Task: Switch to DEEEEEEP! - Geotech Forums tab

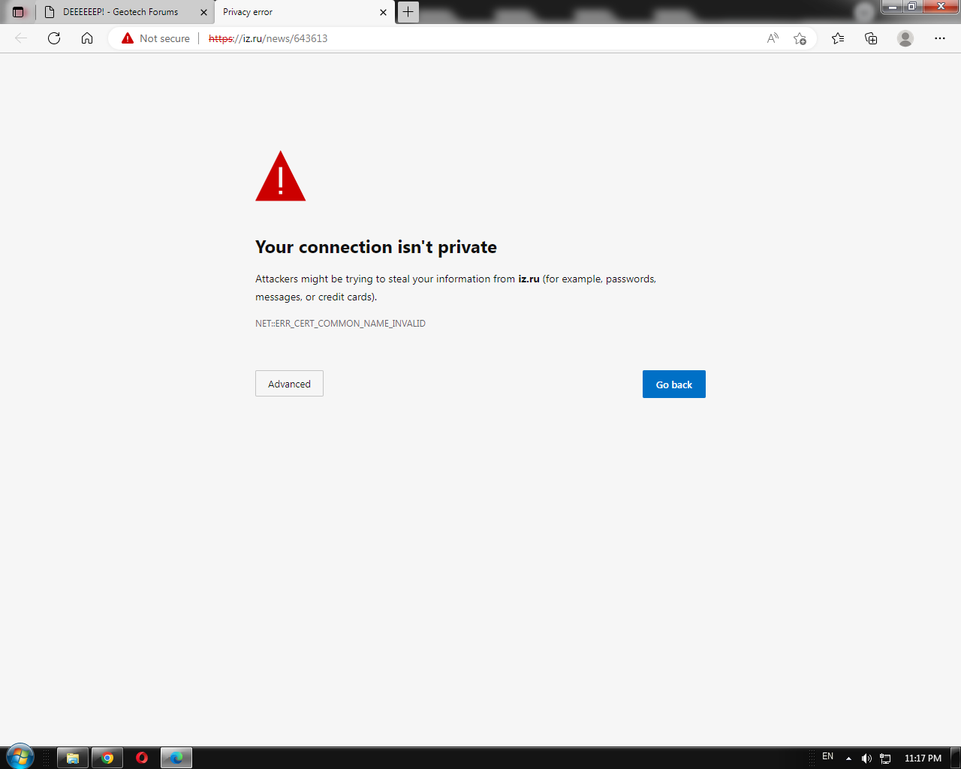Action: click(125, 12)
